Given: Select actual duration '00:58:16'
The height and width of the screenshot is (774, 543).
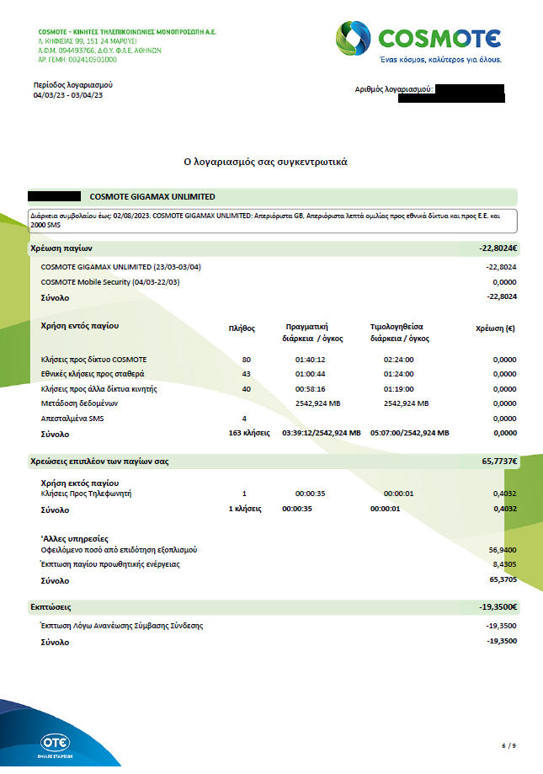Looking at the screenshot, I should click(310, 389).
